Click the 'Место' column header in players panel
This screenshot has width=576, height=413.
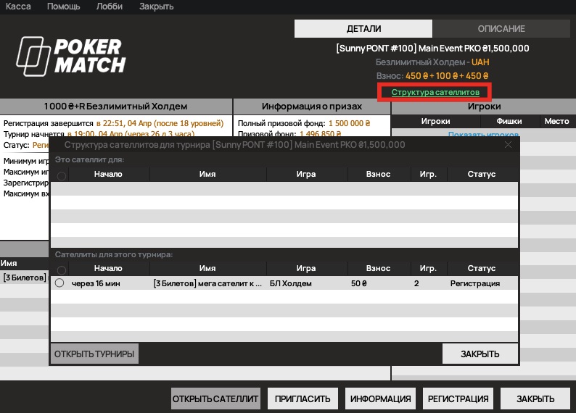[x=557, y=121]
